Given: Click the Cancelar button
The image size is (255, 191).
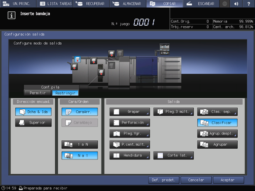Looking at the screenshot, I should tap(196, 180).
